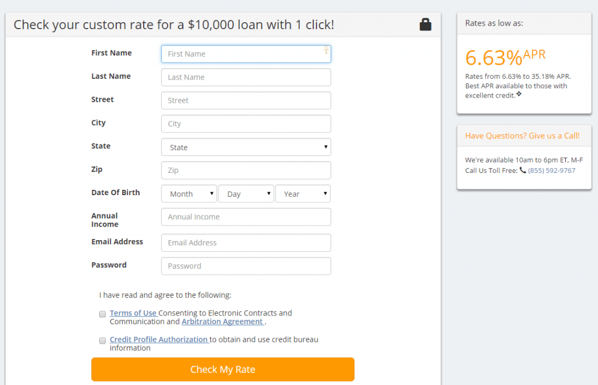Image resolution: width=598 pixels, height=385 pixels.
Task: Select the Annual Income input box
Action: click(246, 217)
